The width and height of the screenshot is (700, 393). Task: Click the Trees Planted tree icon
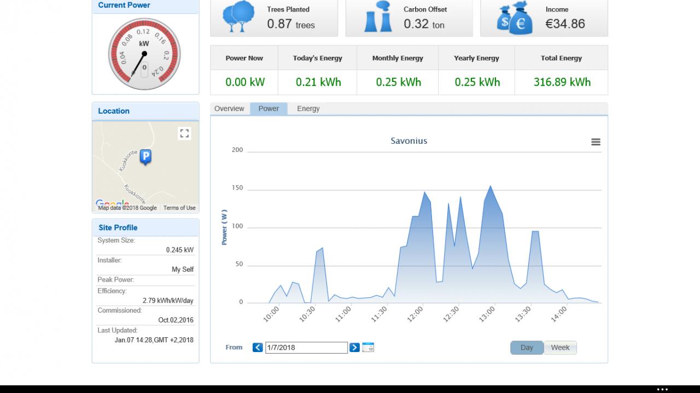tap(238, 17)
